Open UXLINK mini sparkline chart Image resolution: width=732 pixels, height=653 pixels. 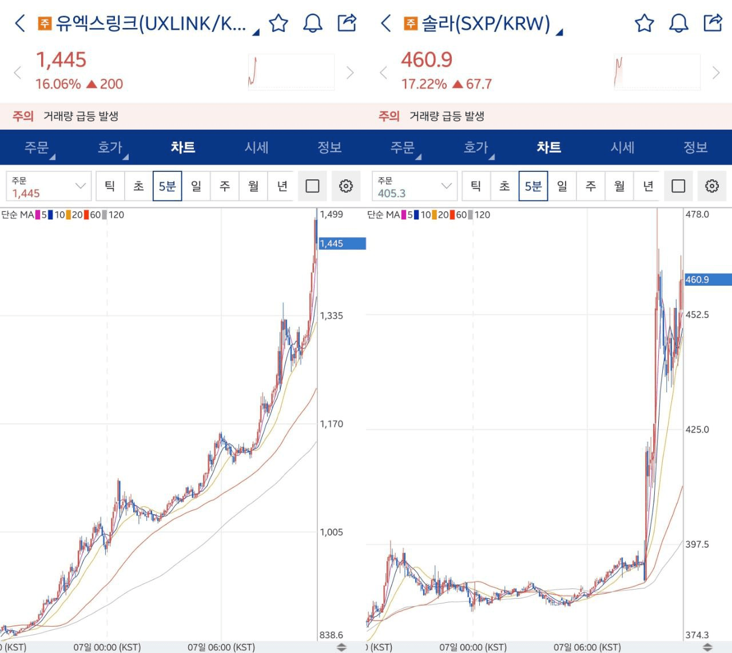pos(291,72)
